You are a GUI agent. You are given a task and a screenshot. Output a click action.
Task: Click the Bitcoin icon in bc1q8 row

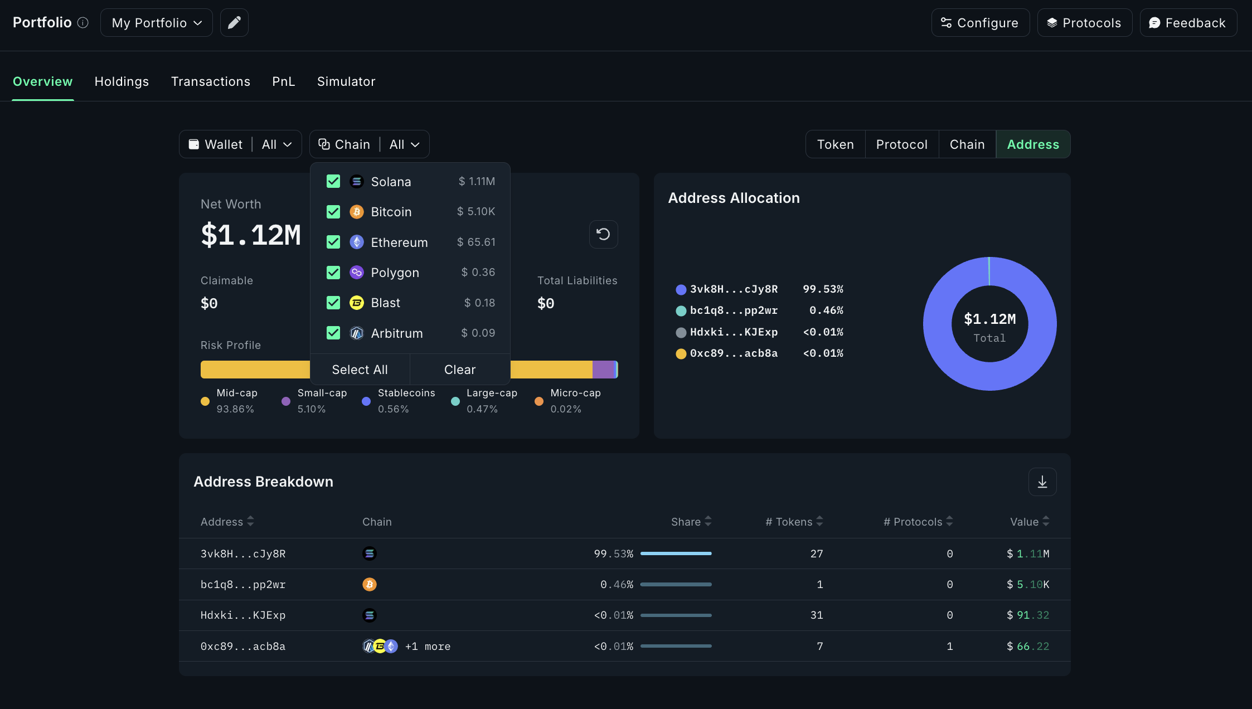pyautogui.click(x=370, y=584)
